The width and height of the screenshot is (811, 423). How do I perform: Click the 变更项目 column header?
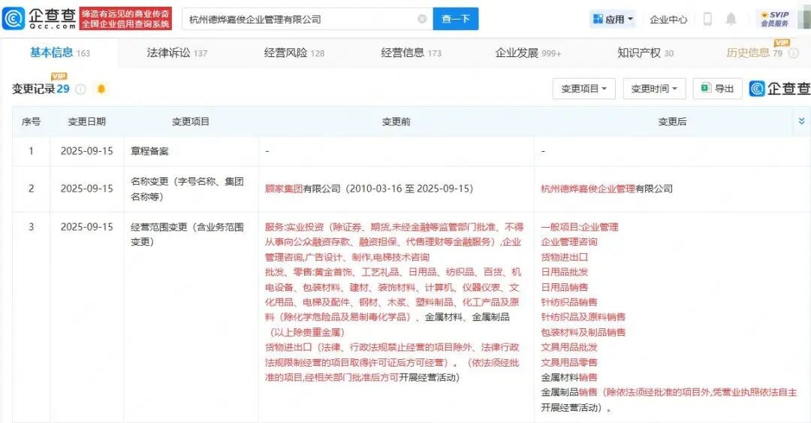coord(191,122)
